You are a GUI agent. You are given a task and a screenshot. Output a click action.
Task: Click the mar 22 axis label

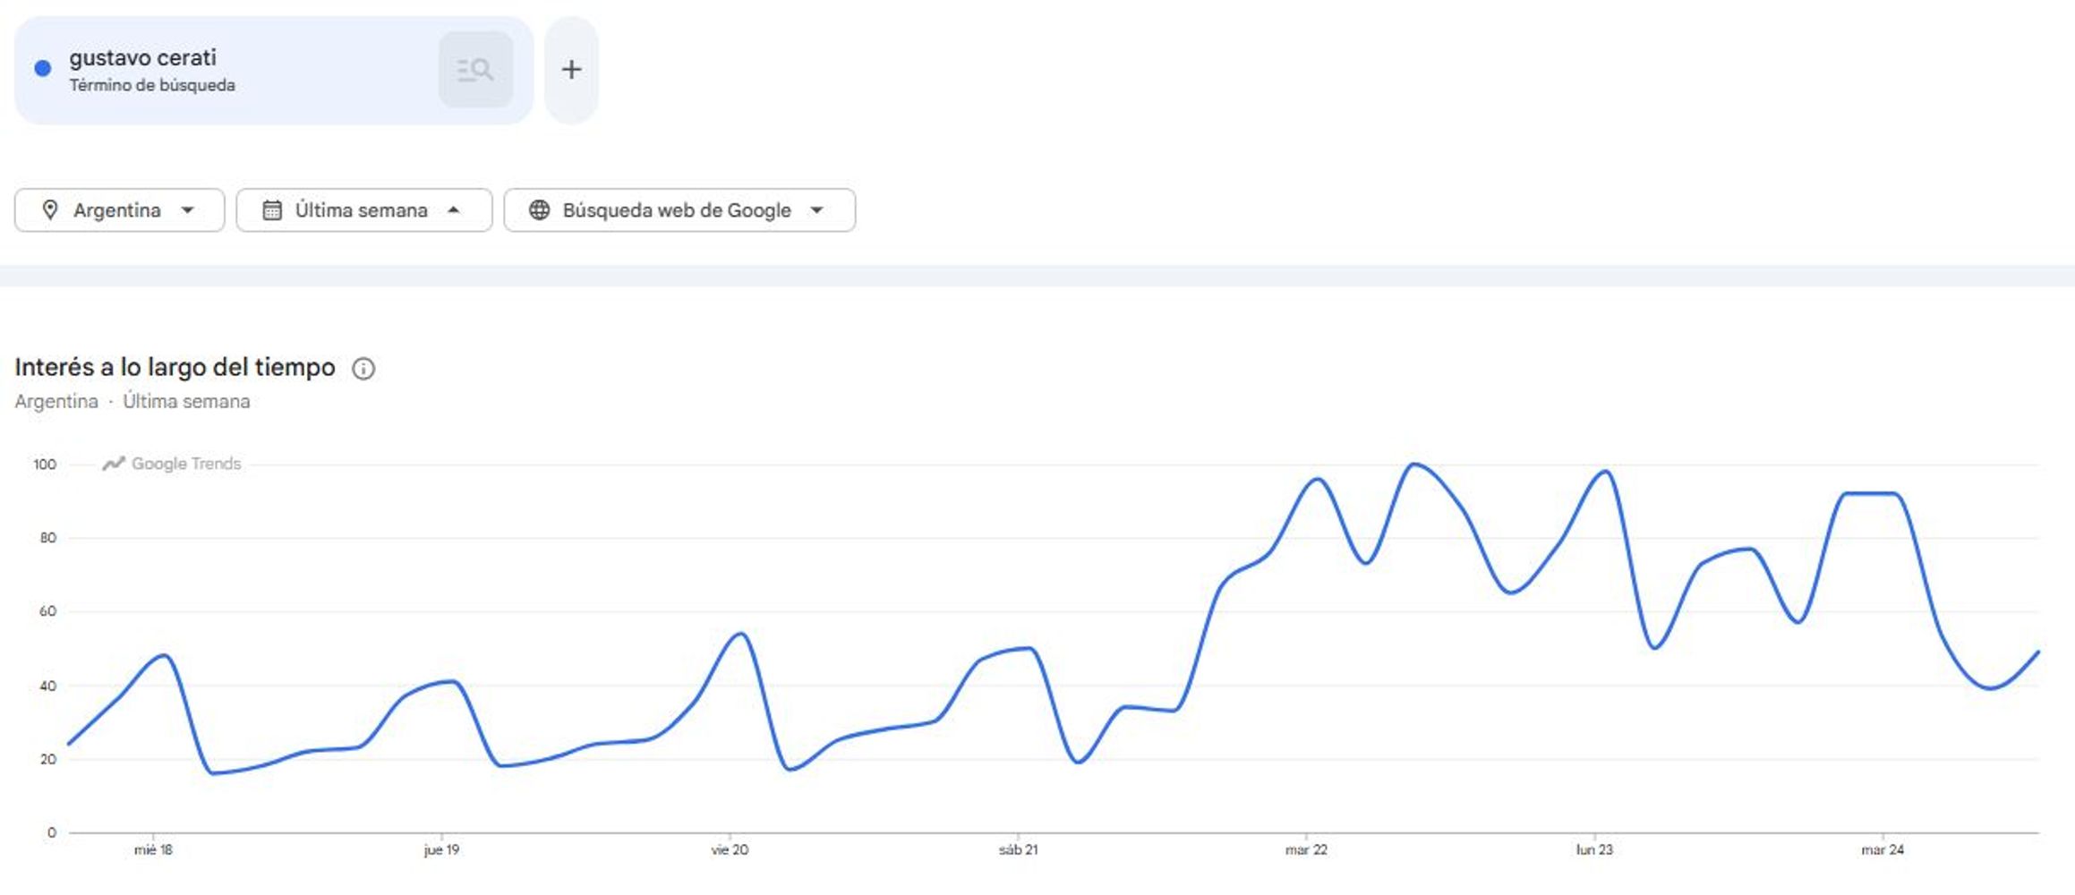pyautogui.click(x=1306, y=850)
